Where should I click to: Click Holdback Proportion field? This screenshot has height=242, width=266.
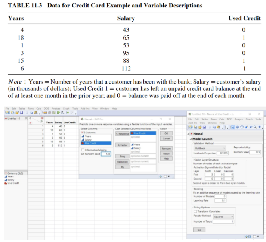point(223,153)
